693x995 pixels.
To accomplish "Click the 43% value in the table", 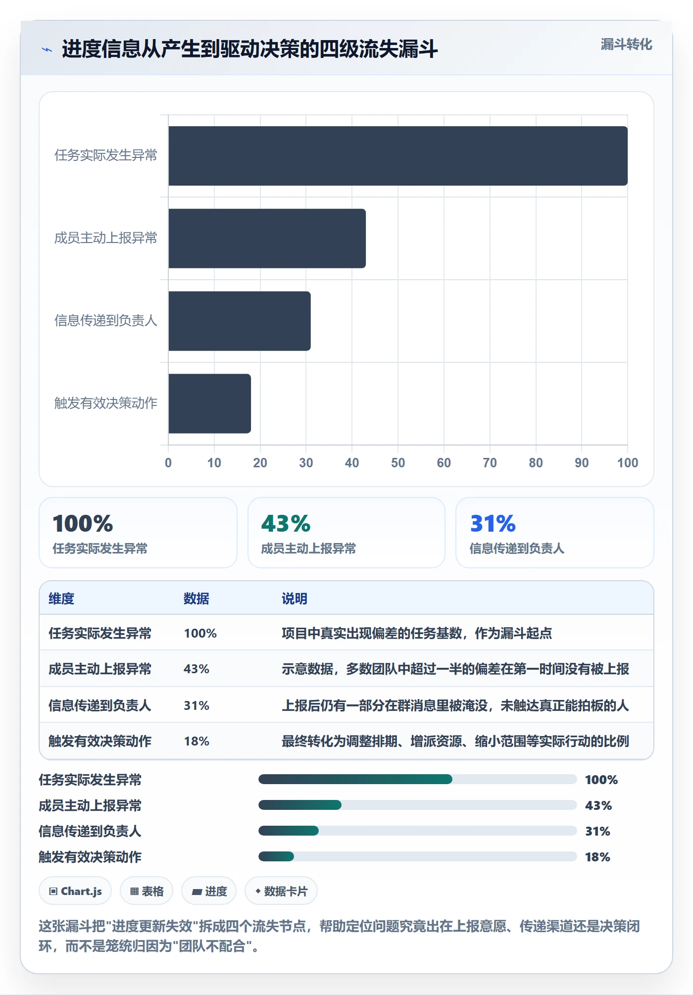I will (x=197, y=669).
